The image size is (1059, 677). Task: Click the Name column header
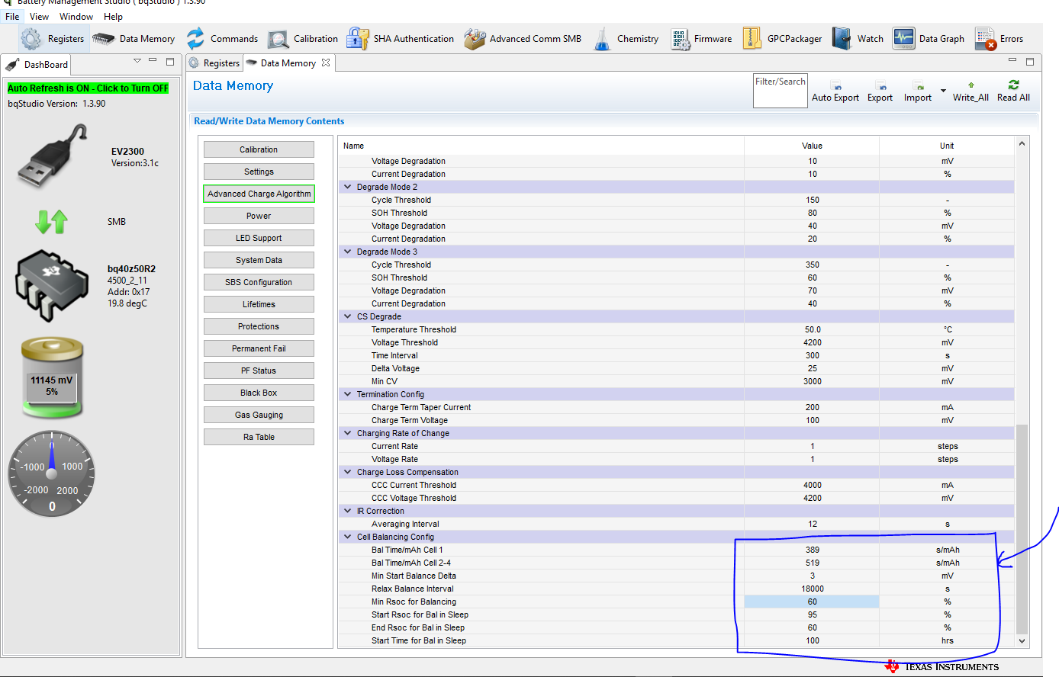tap(541, 146)
